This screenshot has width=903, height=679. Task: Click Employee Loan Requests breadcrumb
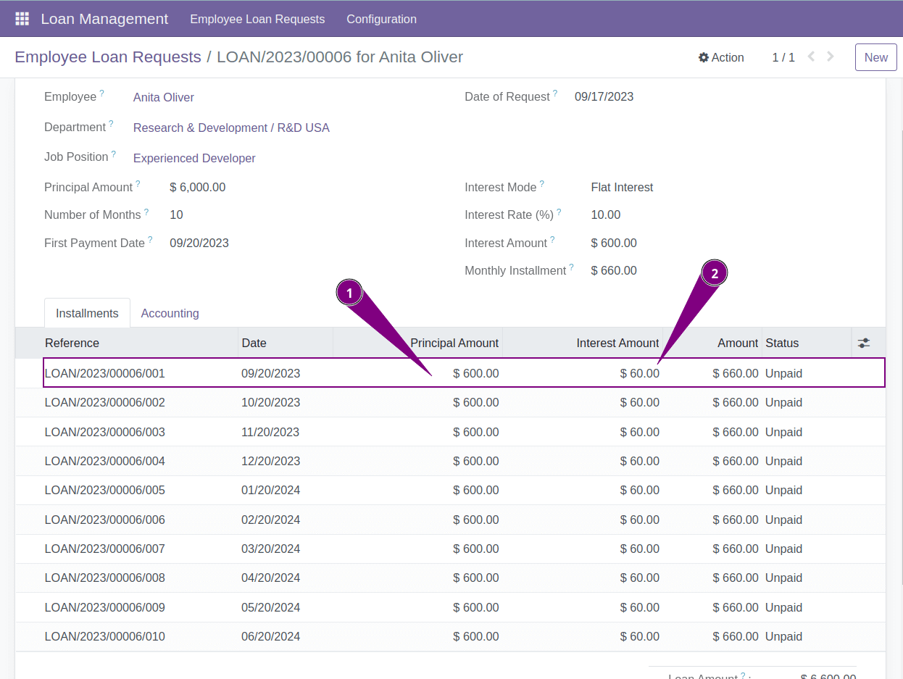click(108, 57)
